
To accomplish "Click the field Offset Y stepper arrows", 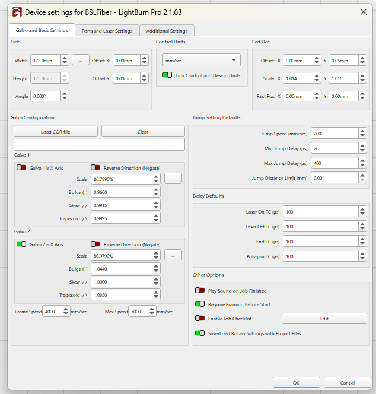I will (144, 78).
